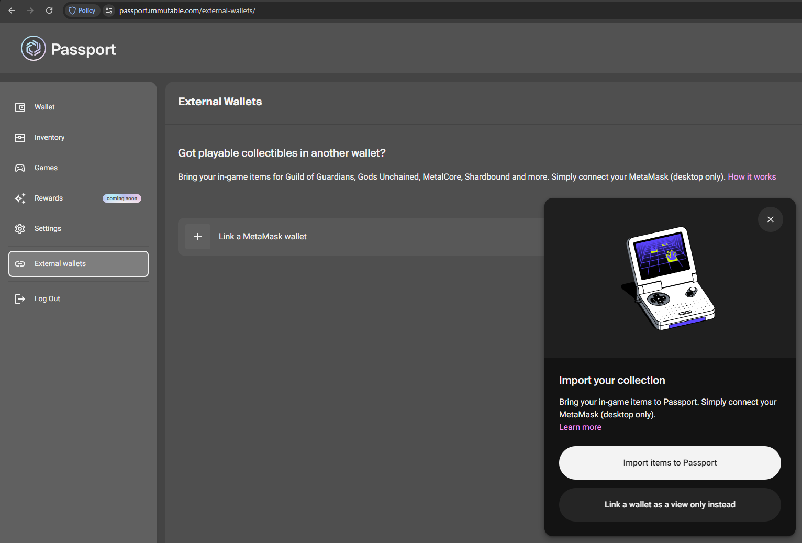Open the How it works link
Screen dimensions: 802x543
tap(752, 176)
